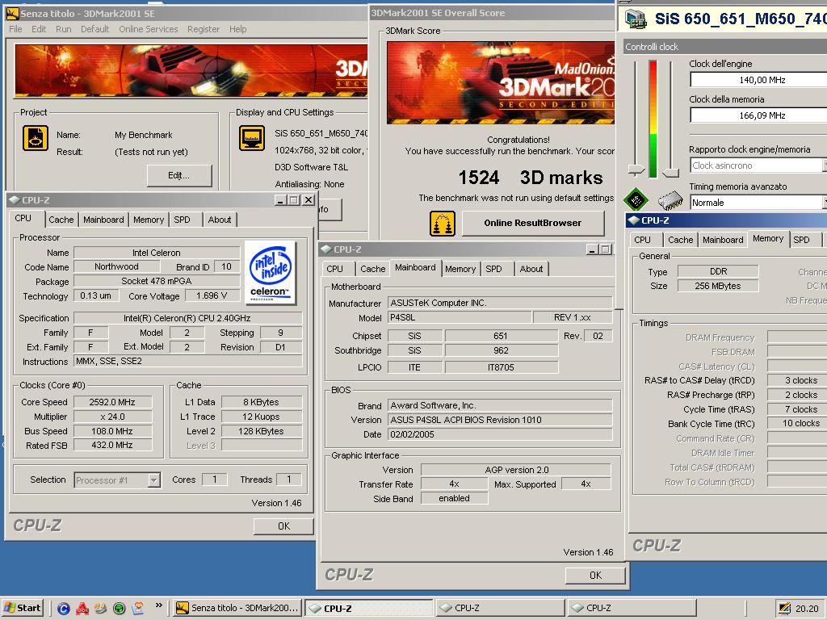Open the Help menu in 3DMark2001
The image size is (827, 620).
pyautogui.click(x=238, y=29)
